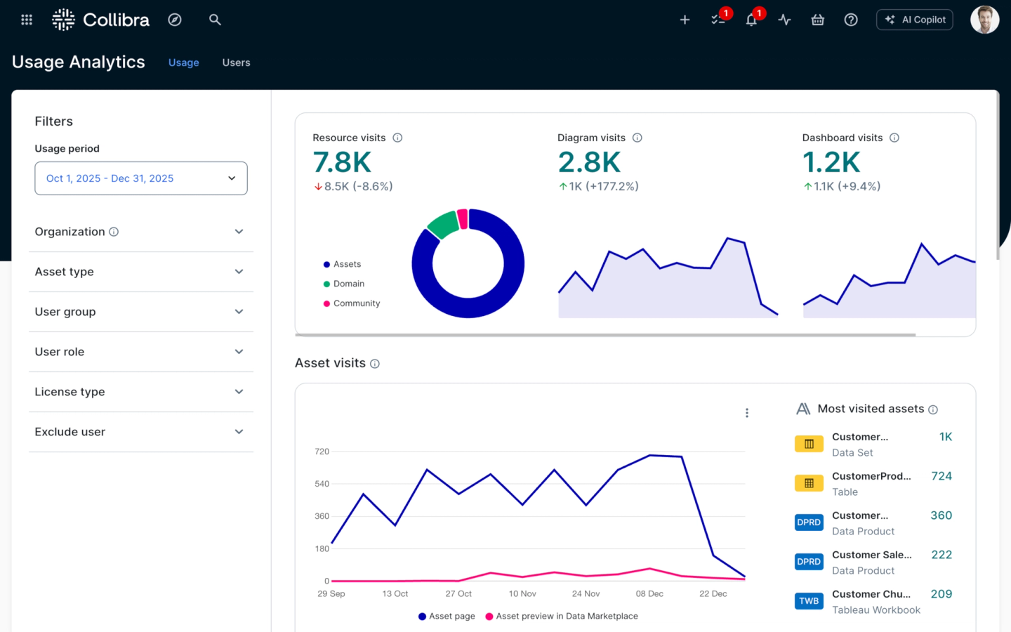Switch to the Users tab
1011x632 pixels.
pos(236,62)
